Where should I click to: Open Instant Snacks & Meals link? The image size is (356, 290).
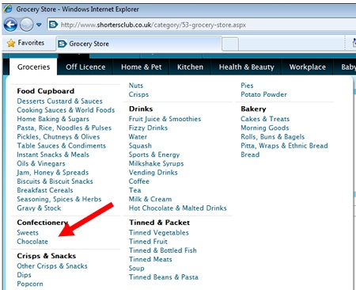(x=53, y=155)
